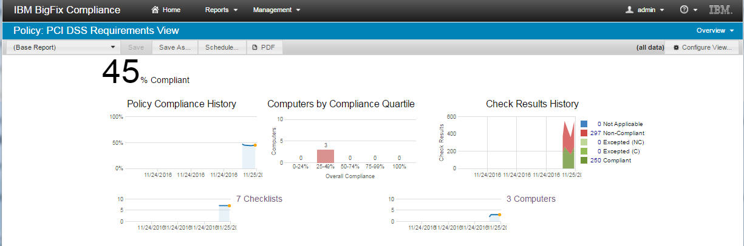This screenshot has width=744, height=246.
Task: Open Configure View settings
Action: coord(701,47)
